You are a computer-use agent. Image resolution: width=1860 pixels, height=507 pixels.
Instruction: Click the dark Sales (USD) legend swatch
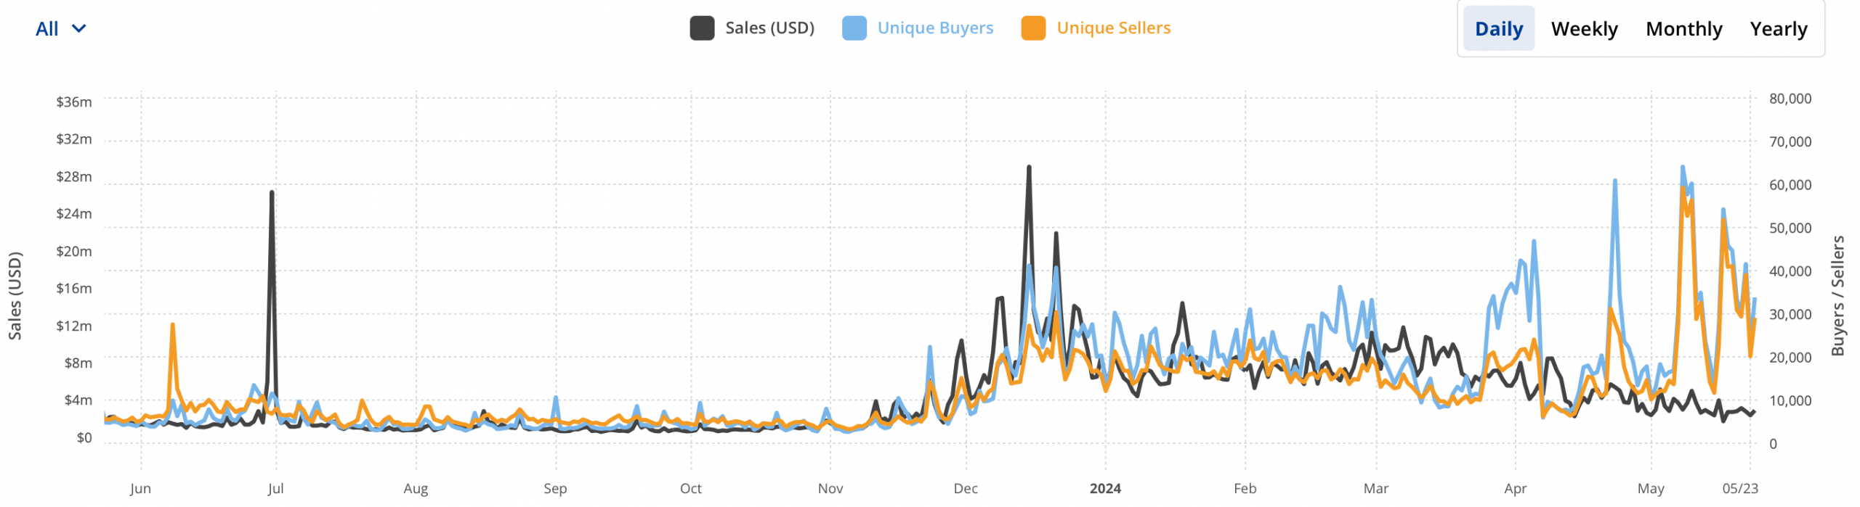pyautogui.click(x=702, y=28)
